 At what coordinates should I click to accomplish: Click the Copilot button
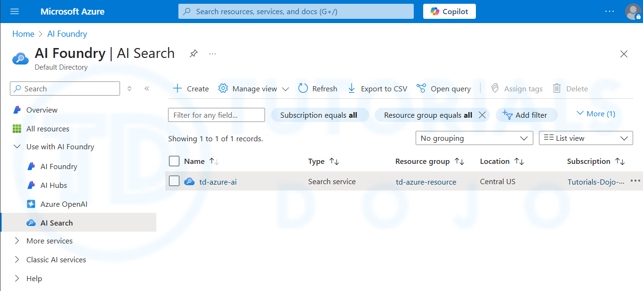449,11
